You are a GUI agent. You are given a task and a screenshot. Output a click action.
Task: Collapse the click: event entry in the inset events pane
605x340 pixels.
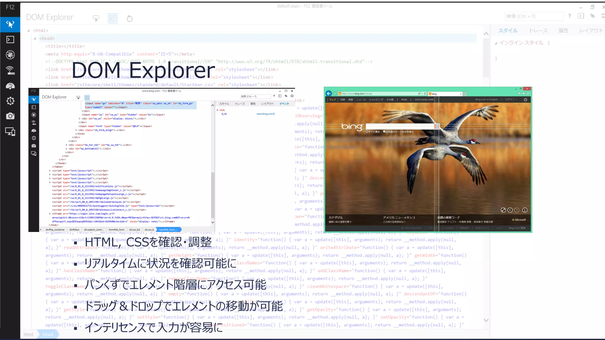pos(217,110)
